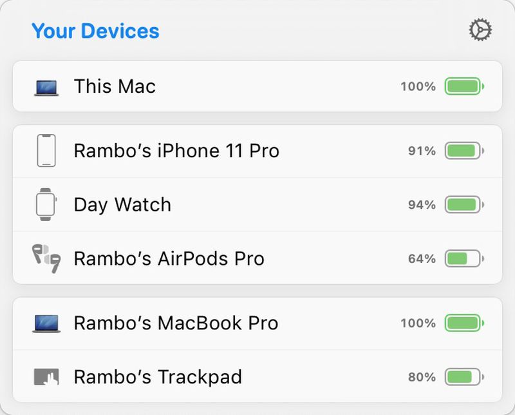The width and height of the screenshot is (515, 415).
Task: Click the Rambo's AirPods Pro entry
Action: tap(193, 258)
